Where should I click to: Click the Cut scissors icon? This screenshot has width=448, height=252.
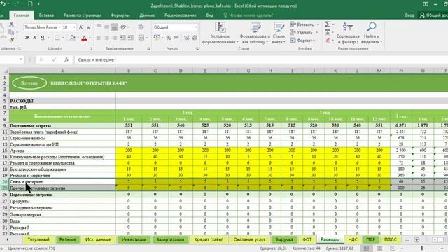(11, 24)
